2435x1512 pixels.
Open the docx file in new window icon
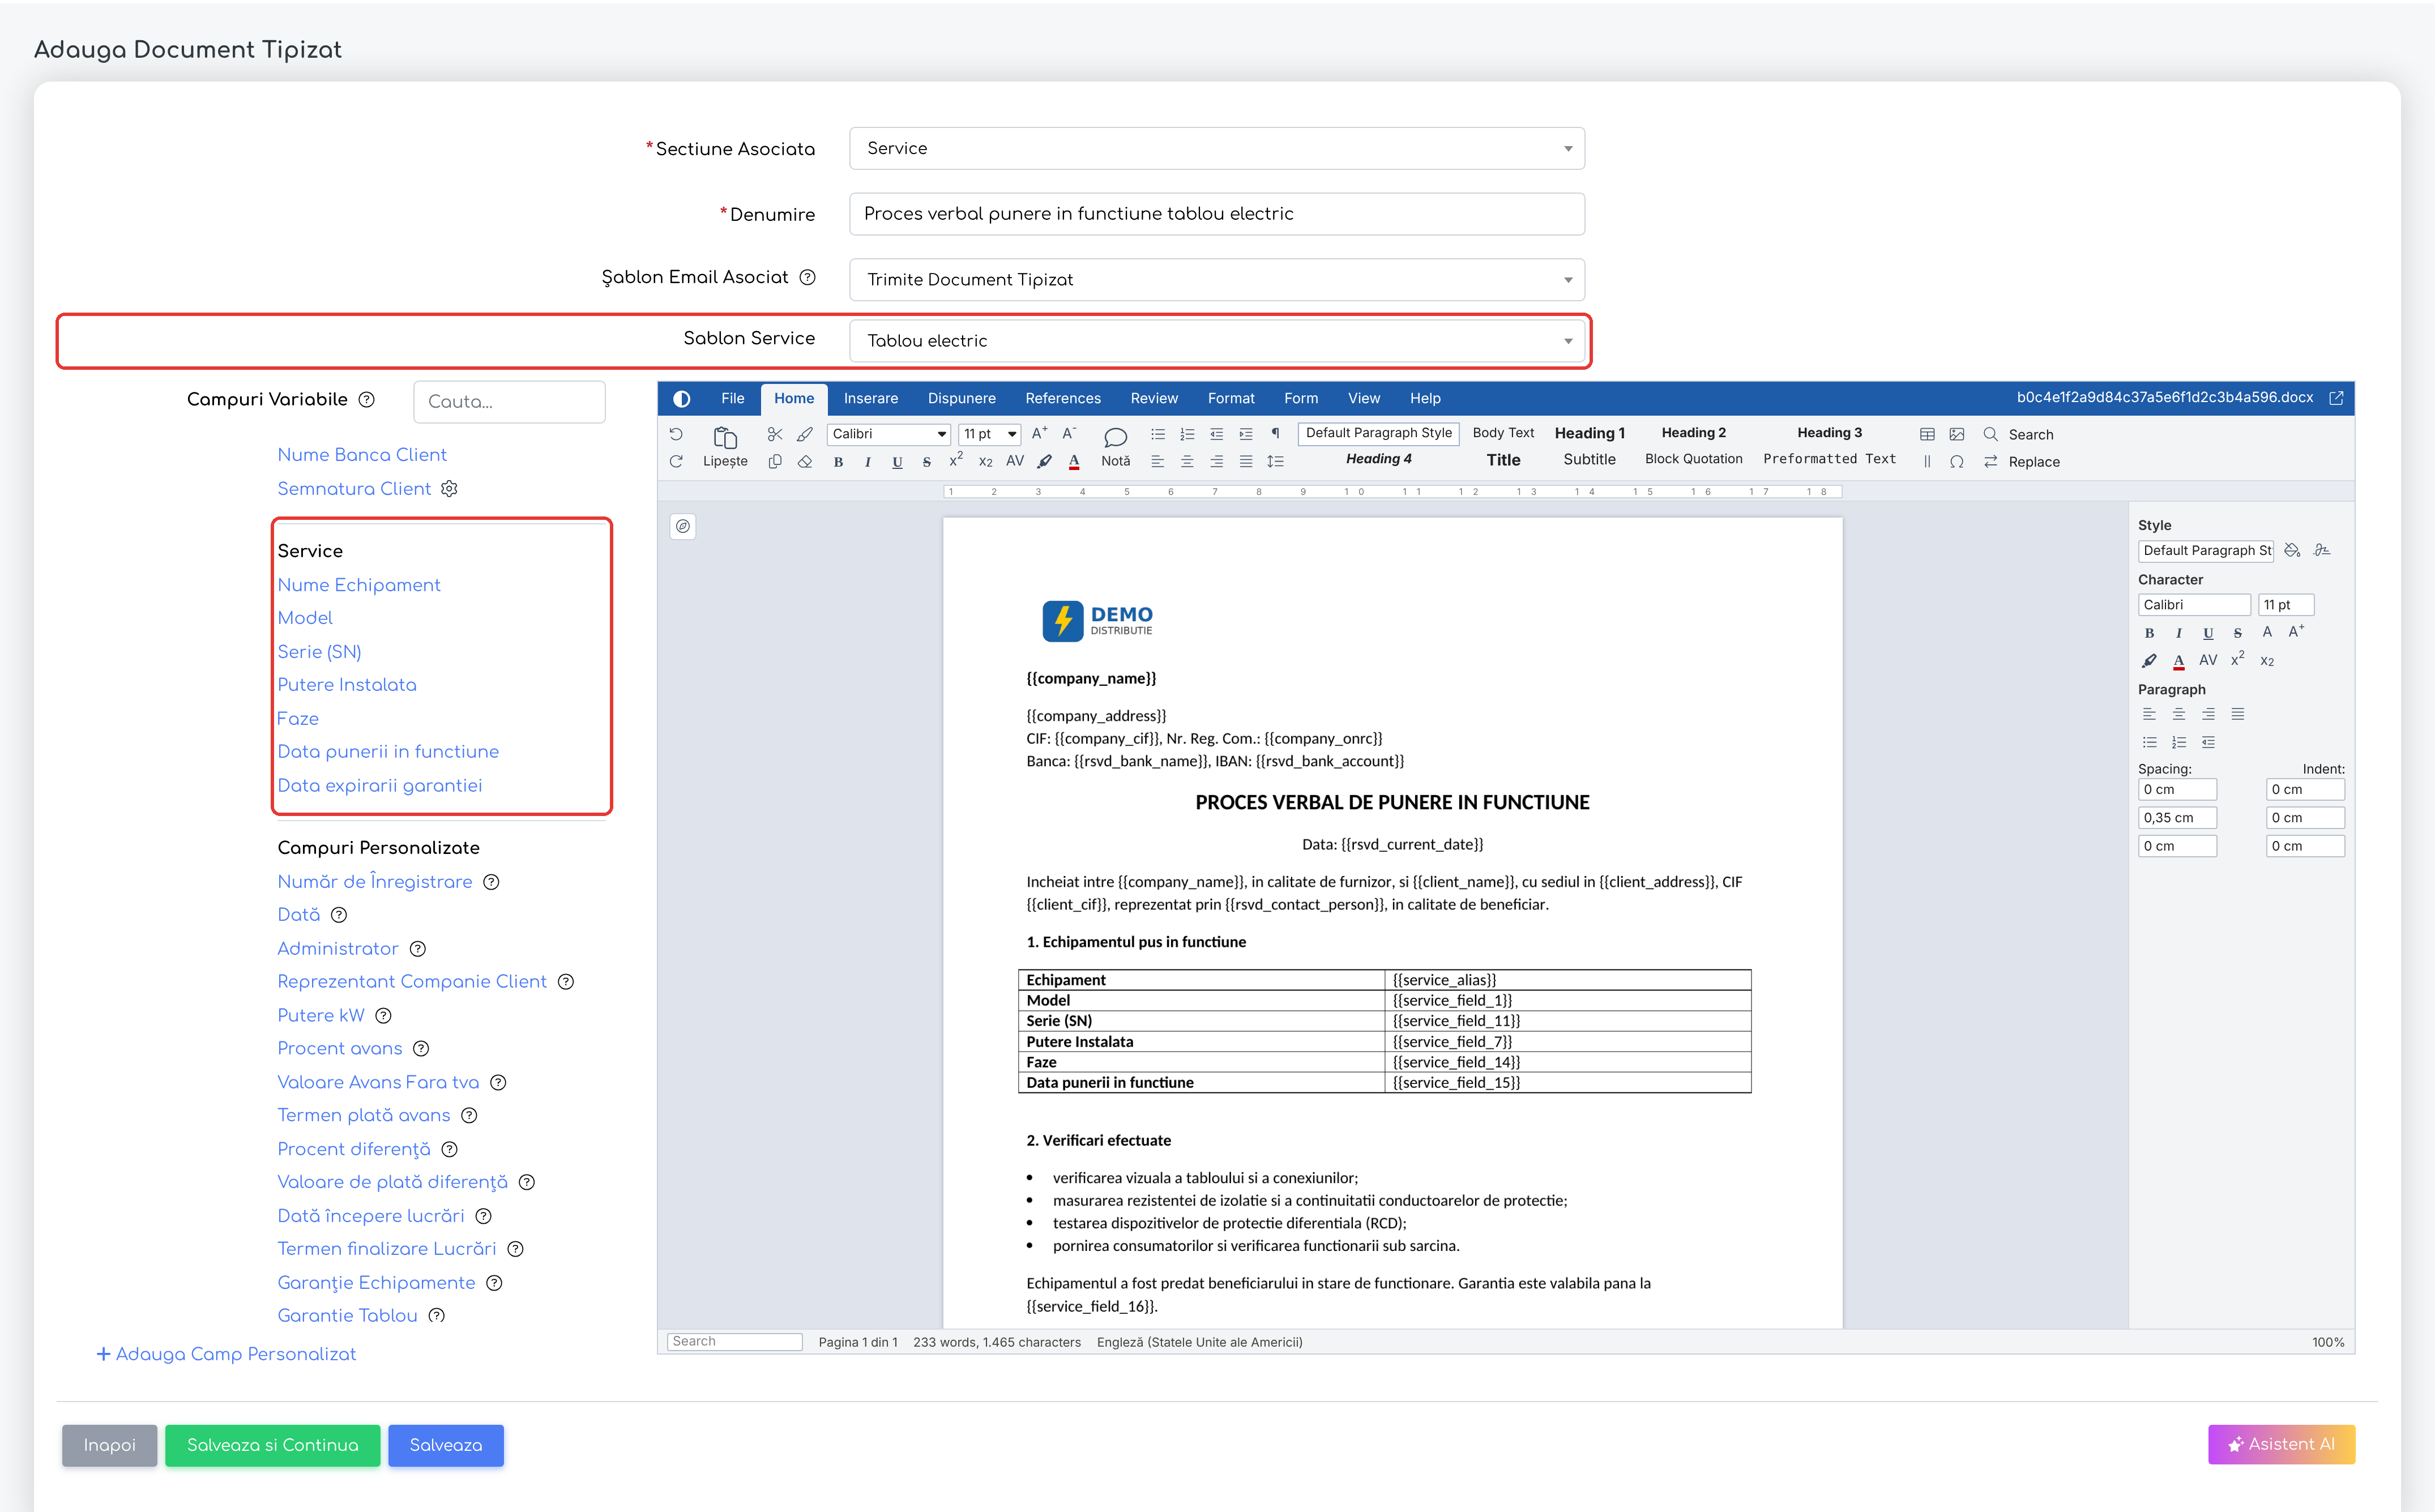click(2337, 398)
